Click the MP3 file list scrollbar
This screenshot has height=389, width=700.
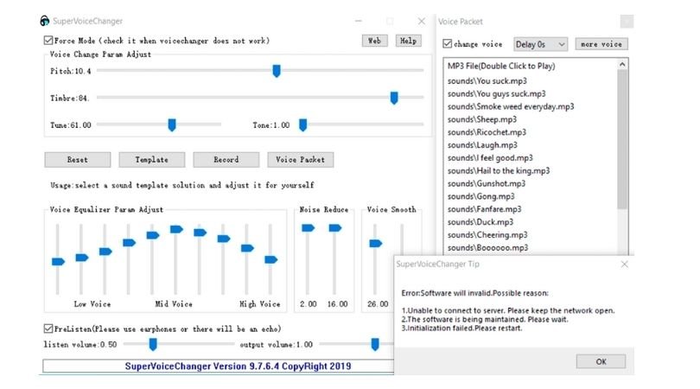click(622, 138)
